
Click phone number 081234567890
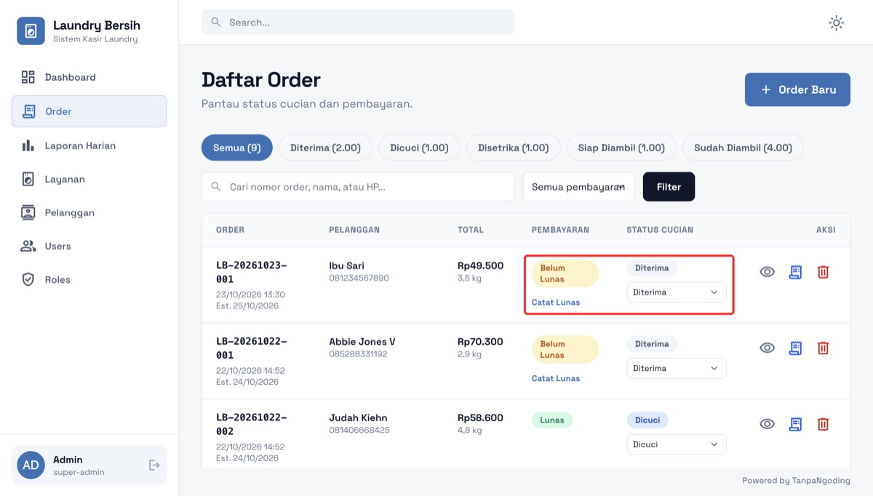tap(359, 279)
